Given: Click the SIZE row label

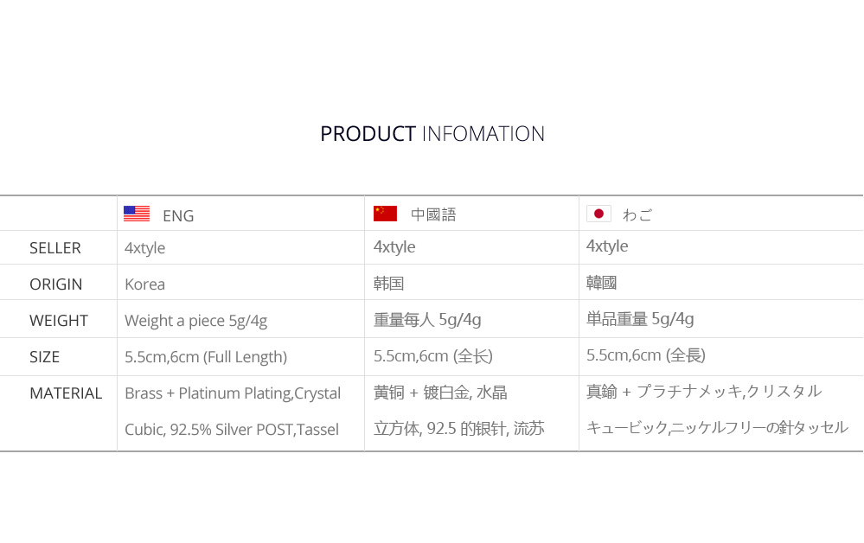Looking at the screenshot, I should pyautogui.click(x=44, y=357).
